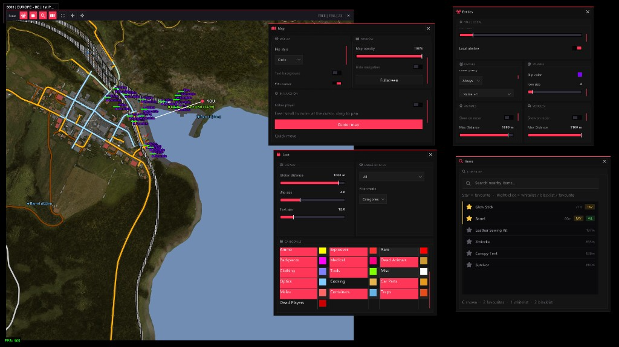Click the WL tag on Barrel row
The image size is (619, 347).
590,218
